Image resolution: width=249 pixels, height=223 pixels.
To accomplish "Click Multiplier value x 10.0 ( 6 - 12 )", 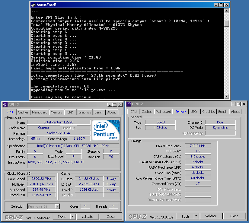I will (x=41, y=184).
